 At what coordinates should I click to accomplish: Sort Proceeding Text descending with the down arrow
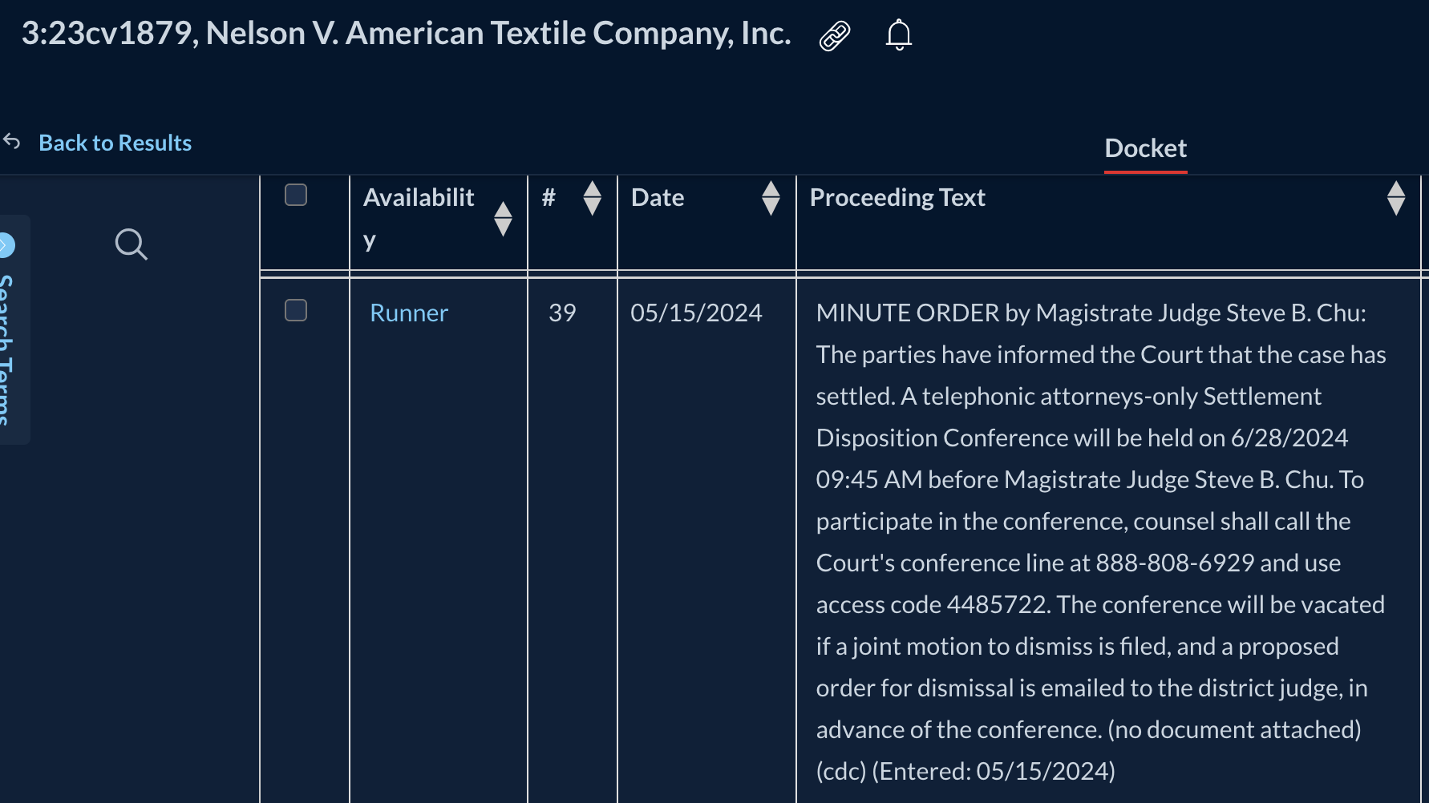1395,208
